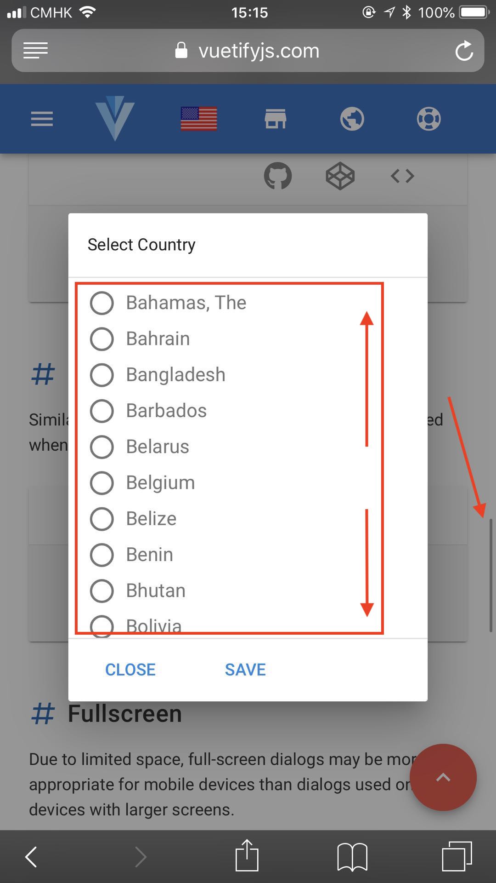Open the Vuetify store icon
496x883 pixels.
click(276, 118)
